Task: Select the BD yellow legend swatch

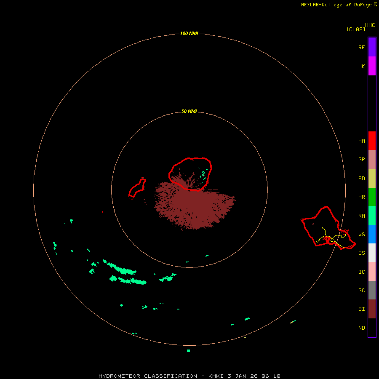Action: coord(372,179)
